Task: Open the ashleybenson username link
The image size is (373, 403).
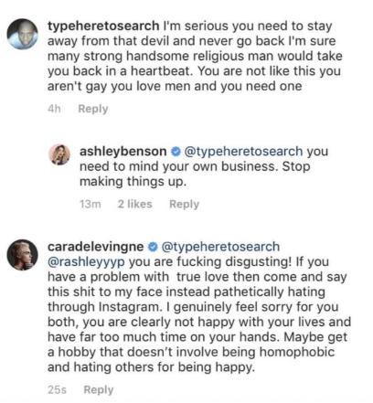Action: tap(123, 152)
